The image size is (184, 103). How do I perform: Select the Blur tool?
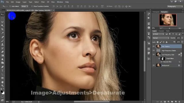coord(2,59)
